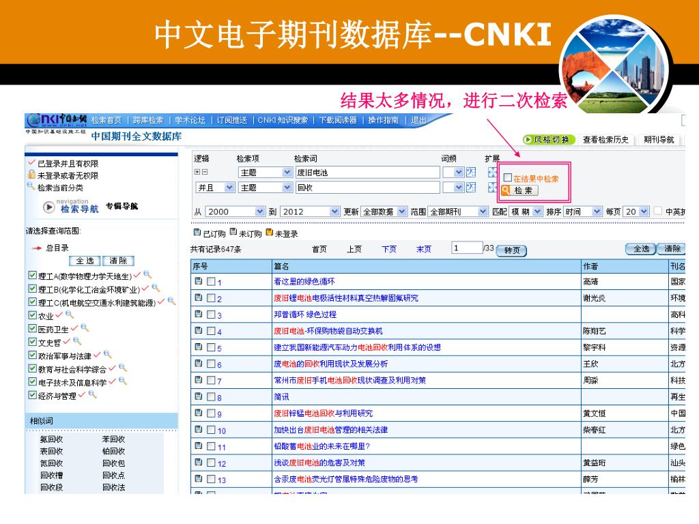Open the 并且 logic dropdown
Viewport: 699px width, 524px height.
pos(215,188)
